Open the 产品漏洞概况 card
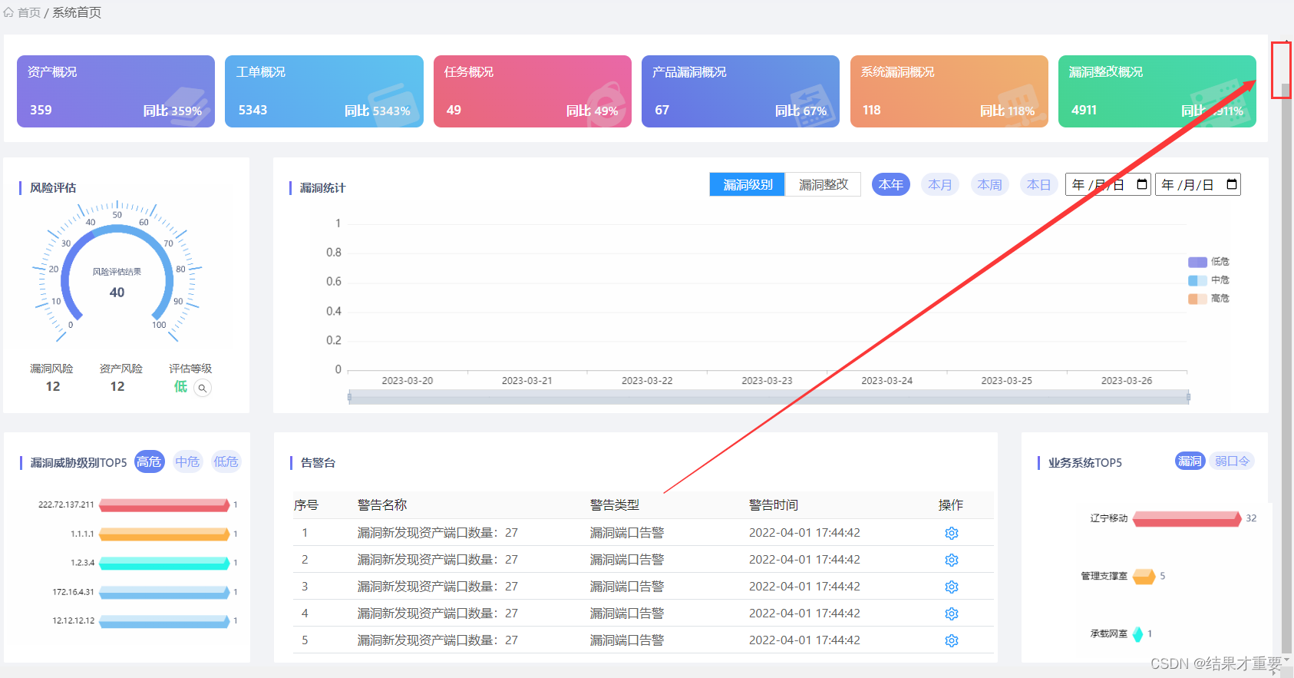The image size is (1294, 678). pyautogui.click(x=741, y=91)
